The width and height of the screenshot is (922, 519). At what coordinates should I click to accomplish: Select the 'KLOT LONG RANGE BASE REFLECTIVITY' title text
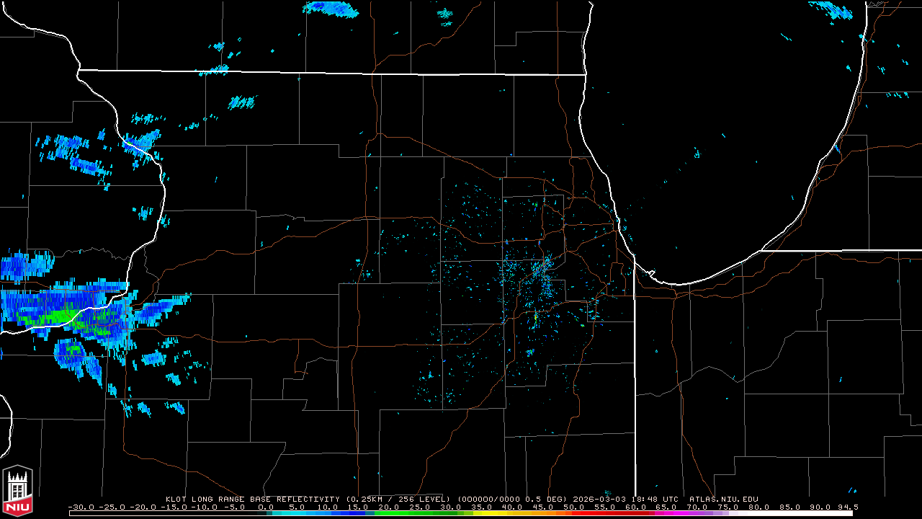(252, 499)
